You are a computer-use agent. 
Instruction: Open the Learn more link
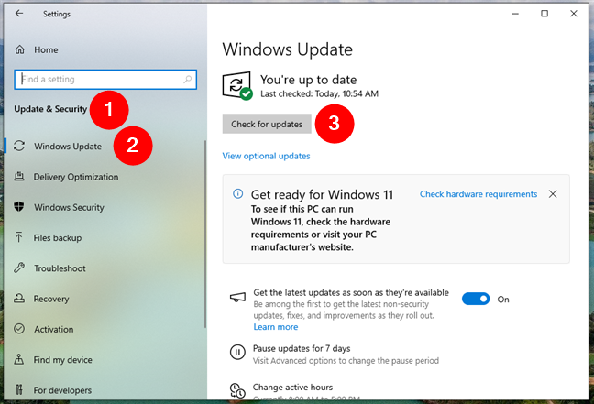[x=275, y=327]
